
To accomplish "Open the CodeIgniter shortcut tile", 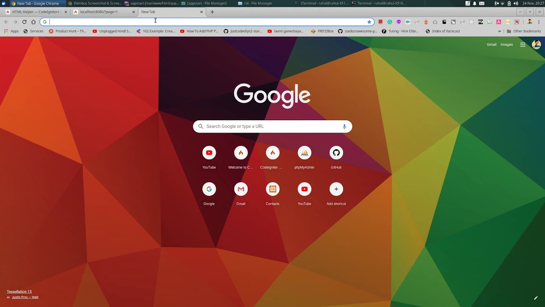I will [272, 157].
